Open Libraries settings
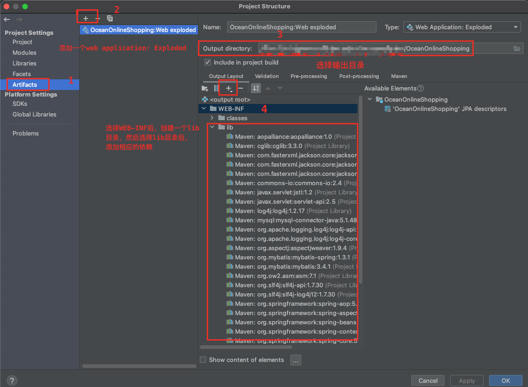Image resolution: width=528 pixels, height=387 pixels. (24, 64)
